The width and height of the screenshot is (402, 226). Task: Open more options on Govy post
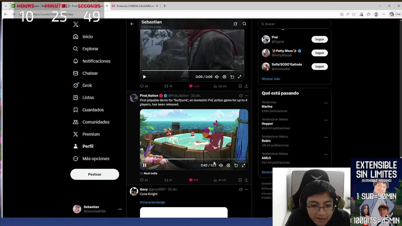246,190
